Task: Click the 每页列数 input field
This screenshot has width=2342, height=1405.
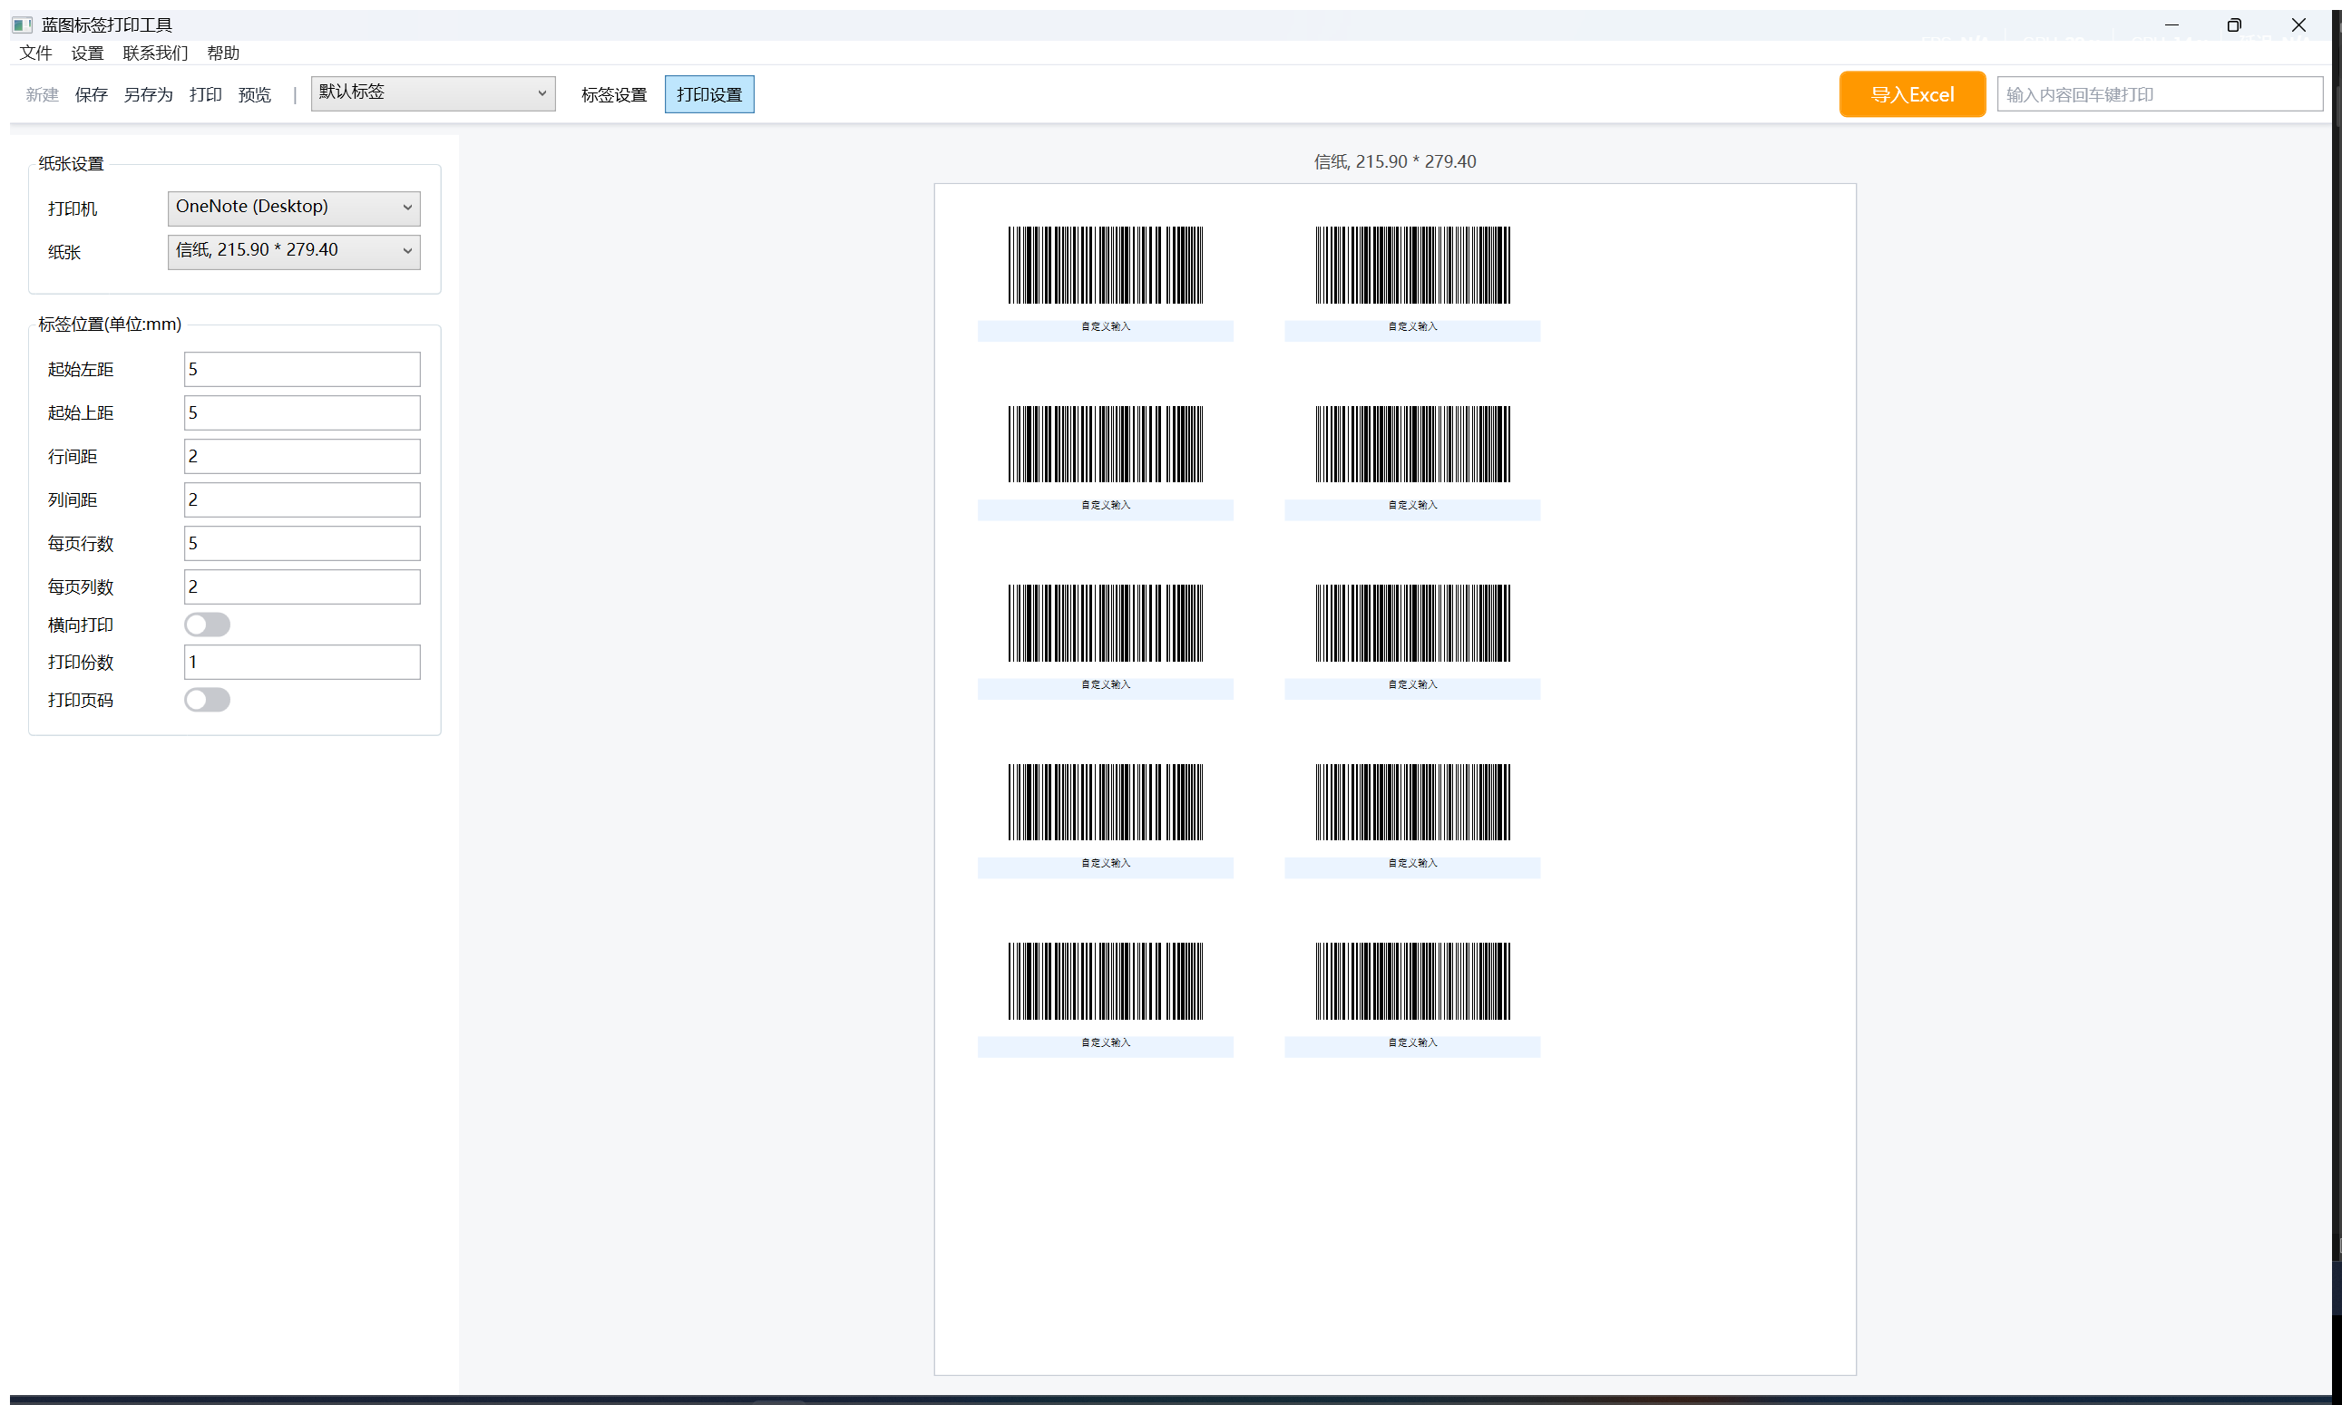Action: tap(302, 587)
